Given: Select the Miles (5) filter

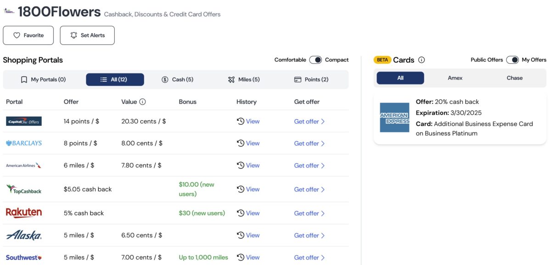Looking at the screenshot, I should pos(244,79).
